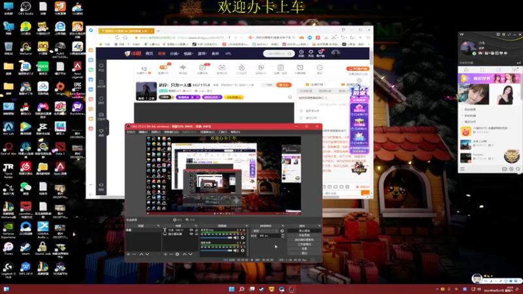
Task: Open OBS 工具 menu
Action: pyautogui.click(x=222, y=133)
